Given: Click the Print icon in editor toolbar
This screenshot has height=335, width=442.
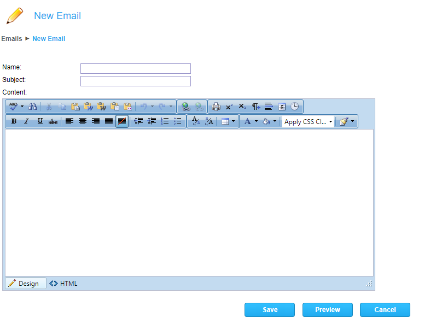Looking at the screenshot, I should coord(216,107).
